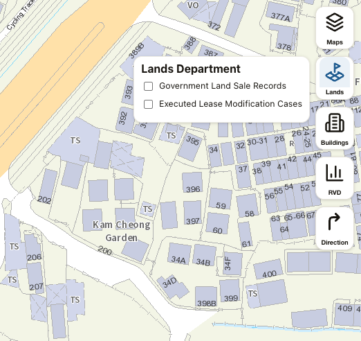Click building 392 on the map
This screenshot has height=341, width=361.
pyautogui.click(x=125, y=119)
